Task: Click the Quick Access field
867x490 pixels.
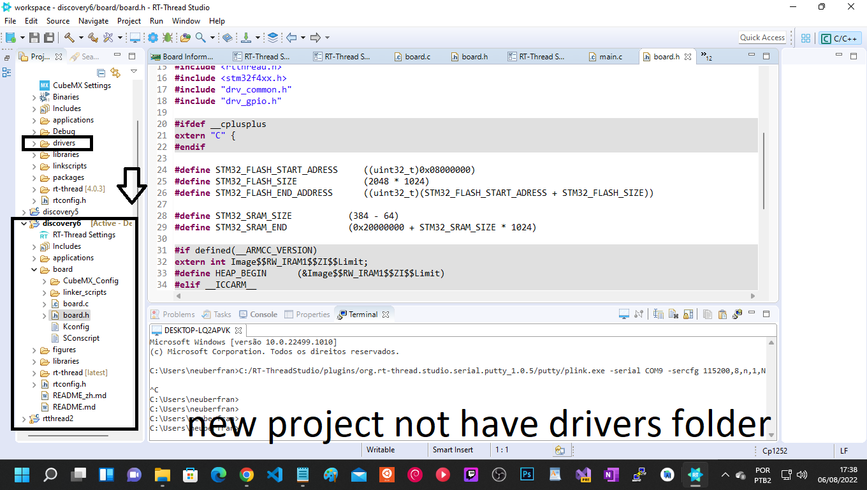Action: point(762,37)
